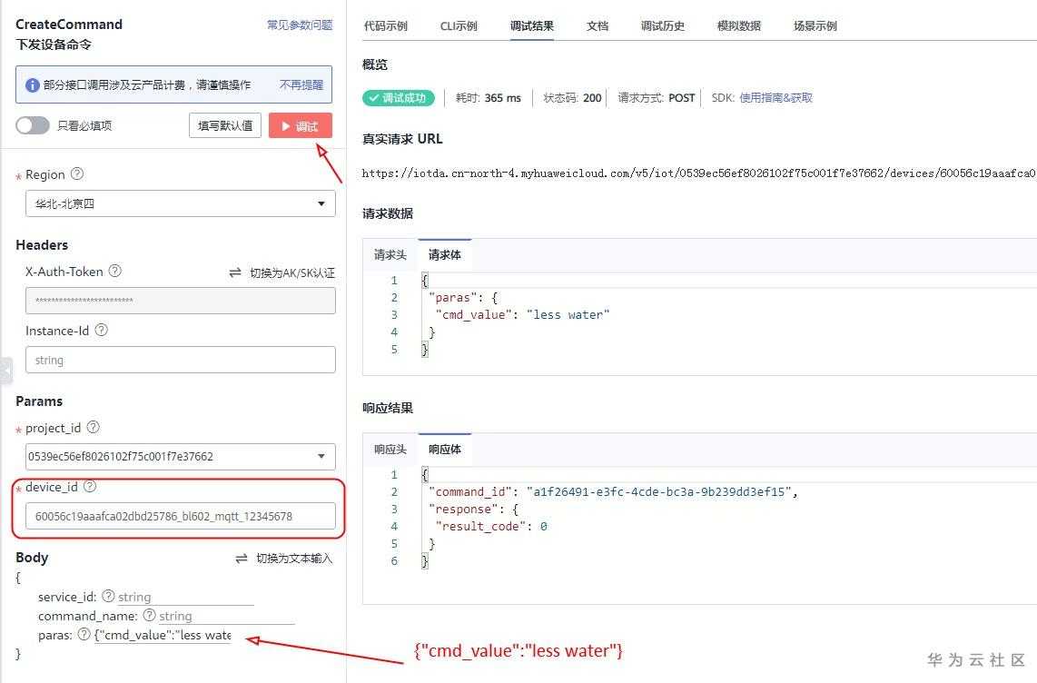Click the X-Auth-Token masked input field
1037x683 pixels.
click(181, 301)
